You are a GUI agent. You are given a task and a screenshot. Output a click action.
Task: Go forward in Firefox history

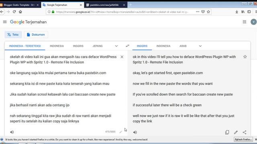tap(8, 12)
